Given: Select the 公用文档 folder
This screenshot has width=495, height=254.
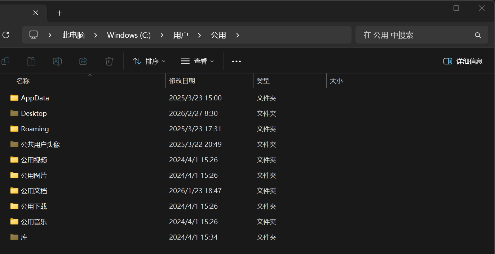Looking at the screenshot, I should tap(34, 191).
